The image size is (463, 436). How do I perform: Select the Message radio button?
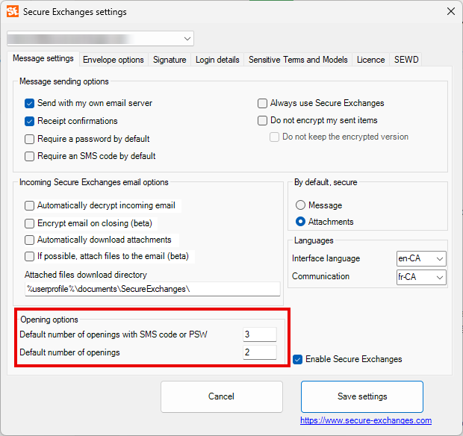tap(300, 205)
